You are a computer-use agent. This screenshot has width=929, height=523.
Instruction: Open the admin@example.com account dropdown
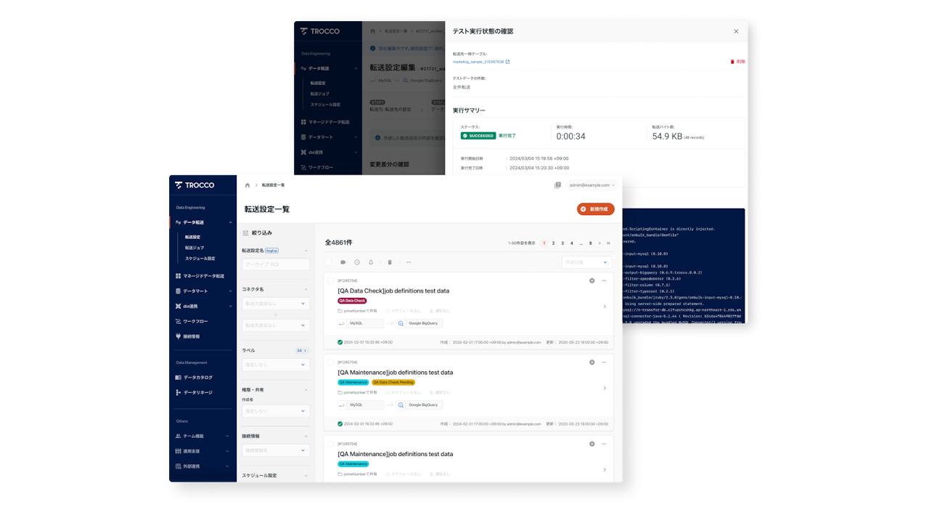point(592,185)
